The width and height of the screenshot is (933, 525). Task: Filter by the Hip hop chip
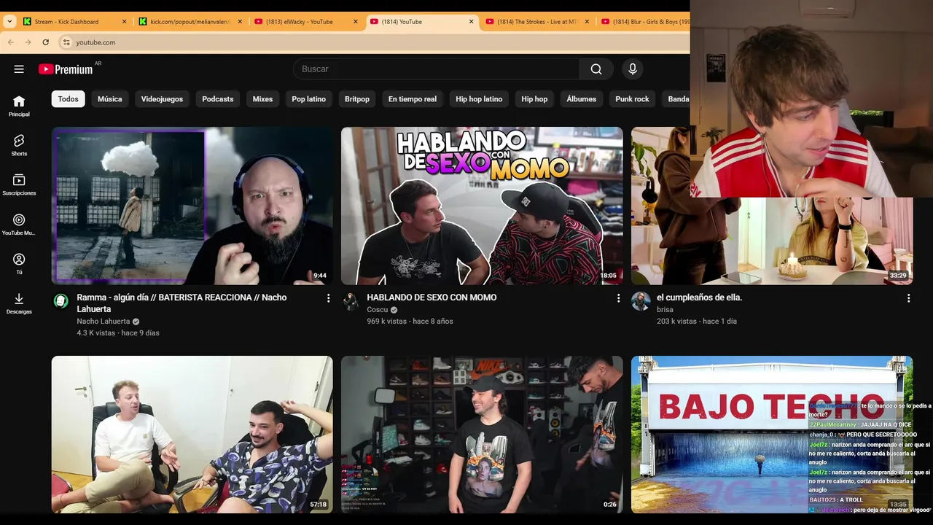534,99
